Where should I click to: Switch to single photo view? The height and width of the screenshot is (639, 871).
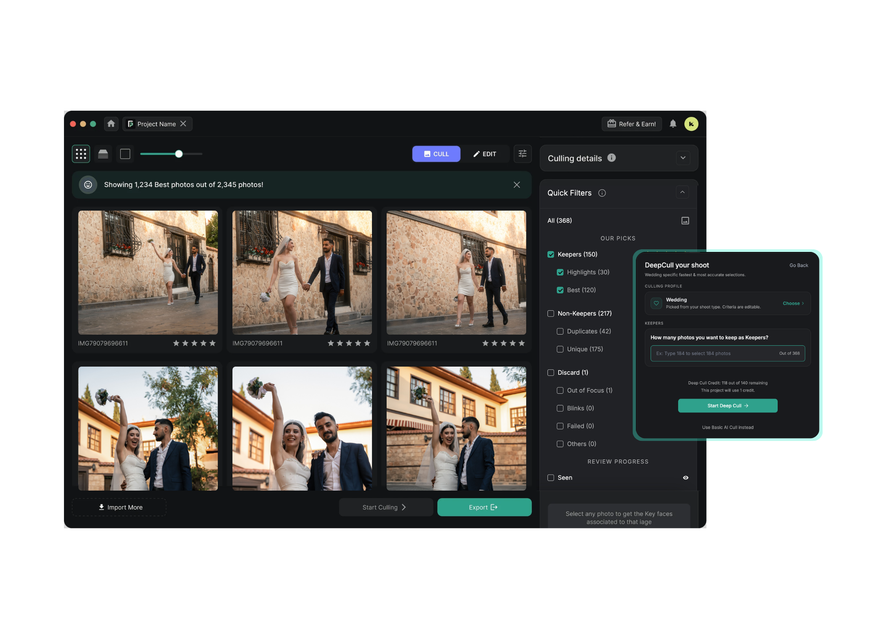(125, 154)
